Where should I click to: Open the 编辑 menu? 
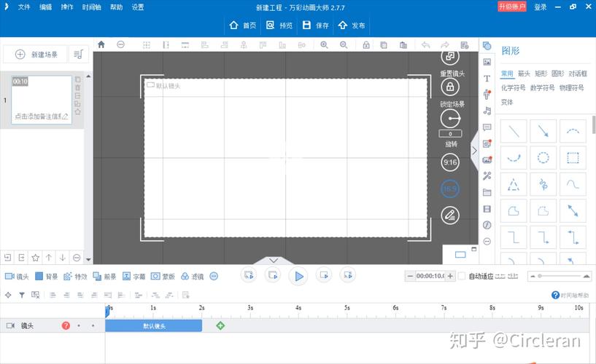(46, 7)
